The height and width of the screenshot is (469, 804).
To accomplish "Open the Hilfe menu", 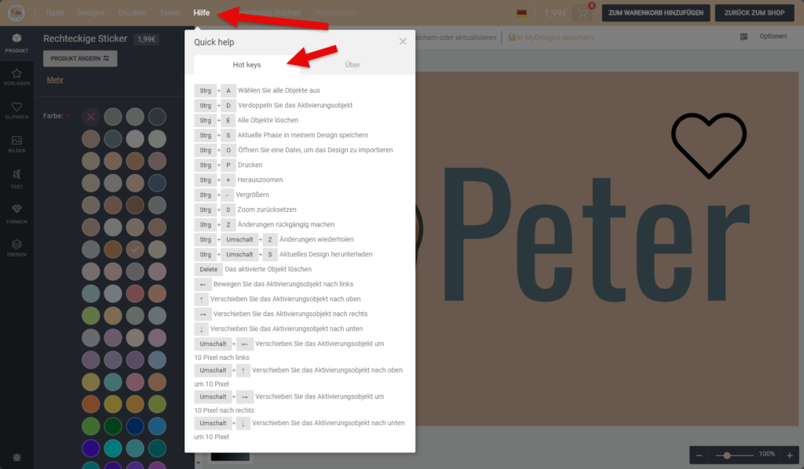I will point(202,13).
